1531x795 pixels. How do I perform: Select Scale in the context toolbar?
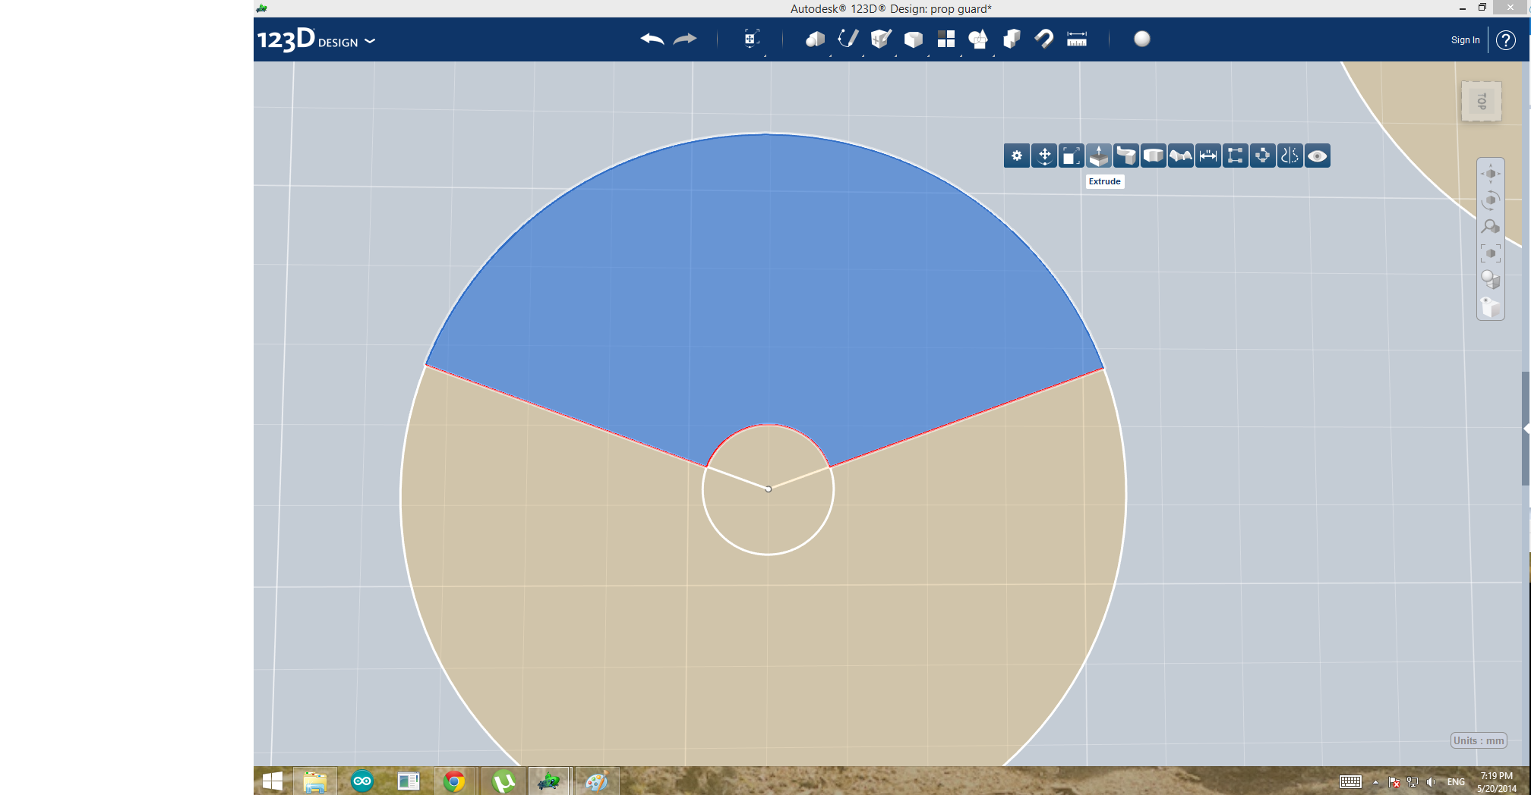[1072, 156]
